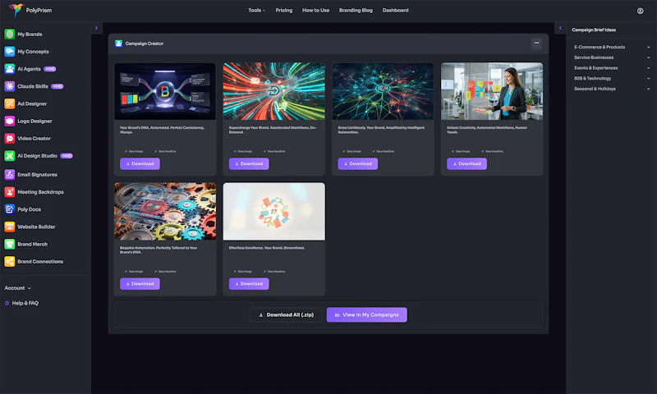This screenshot has width=657, height=394.
Task: Open the Email Signatures sidebar icon
Action: (9, 175)
